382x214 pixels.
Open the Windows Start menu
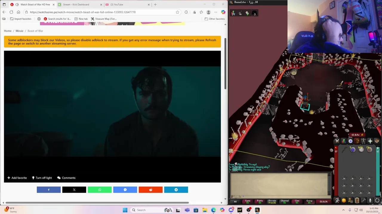pos(125,210)
